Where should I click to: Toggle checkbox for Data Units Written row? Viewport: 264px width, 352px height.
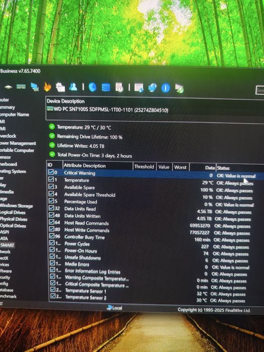pyautogui.click(x=51, y=215)
